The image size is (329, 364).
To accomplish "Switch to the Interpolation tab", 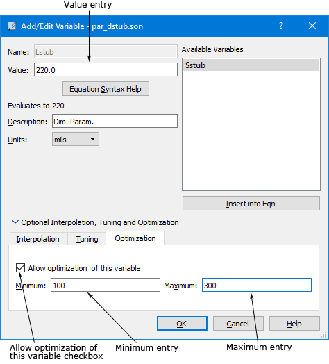I will coord(37,239).
